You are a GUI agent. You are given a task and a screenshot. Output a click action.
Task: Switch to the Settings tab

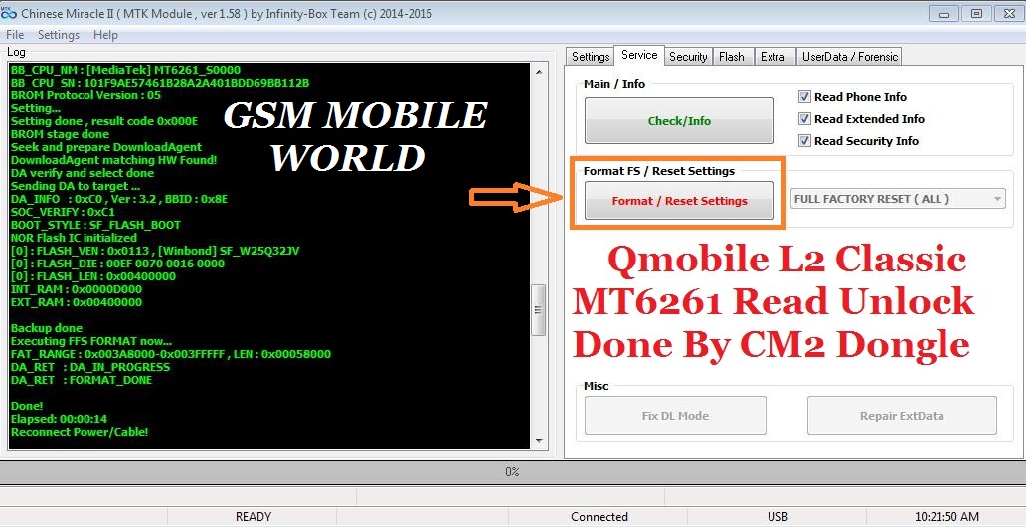pos(591,57)
